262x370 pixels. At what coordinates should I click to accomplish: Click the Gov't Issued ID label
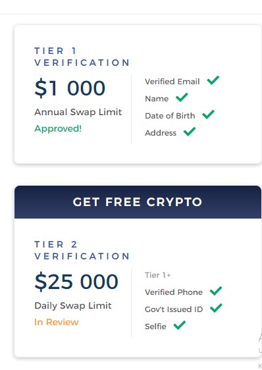174,309
